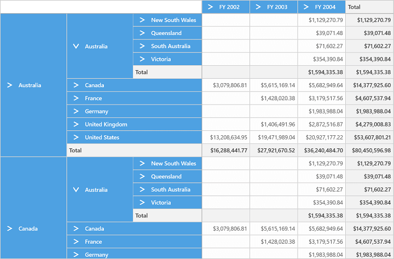Screen dimensions: 394x259
Task: Expand the Canada row under outer Australia
Action: click(x=76, y=85)
